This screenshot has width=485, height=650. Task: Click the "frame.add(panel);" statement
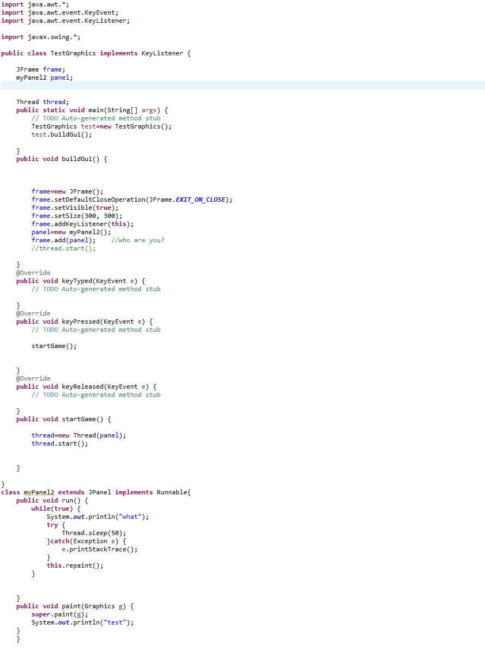[x=63, y=240]
